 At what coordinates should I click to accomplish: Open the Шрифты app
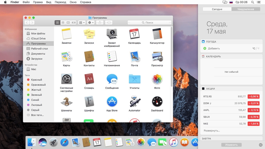(89, 101)
